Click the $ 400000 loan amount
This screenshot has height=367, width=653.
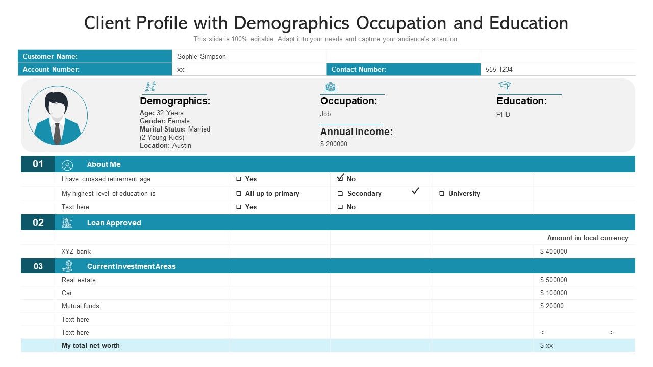[554, 252]
